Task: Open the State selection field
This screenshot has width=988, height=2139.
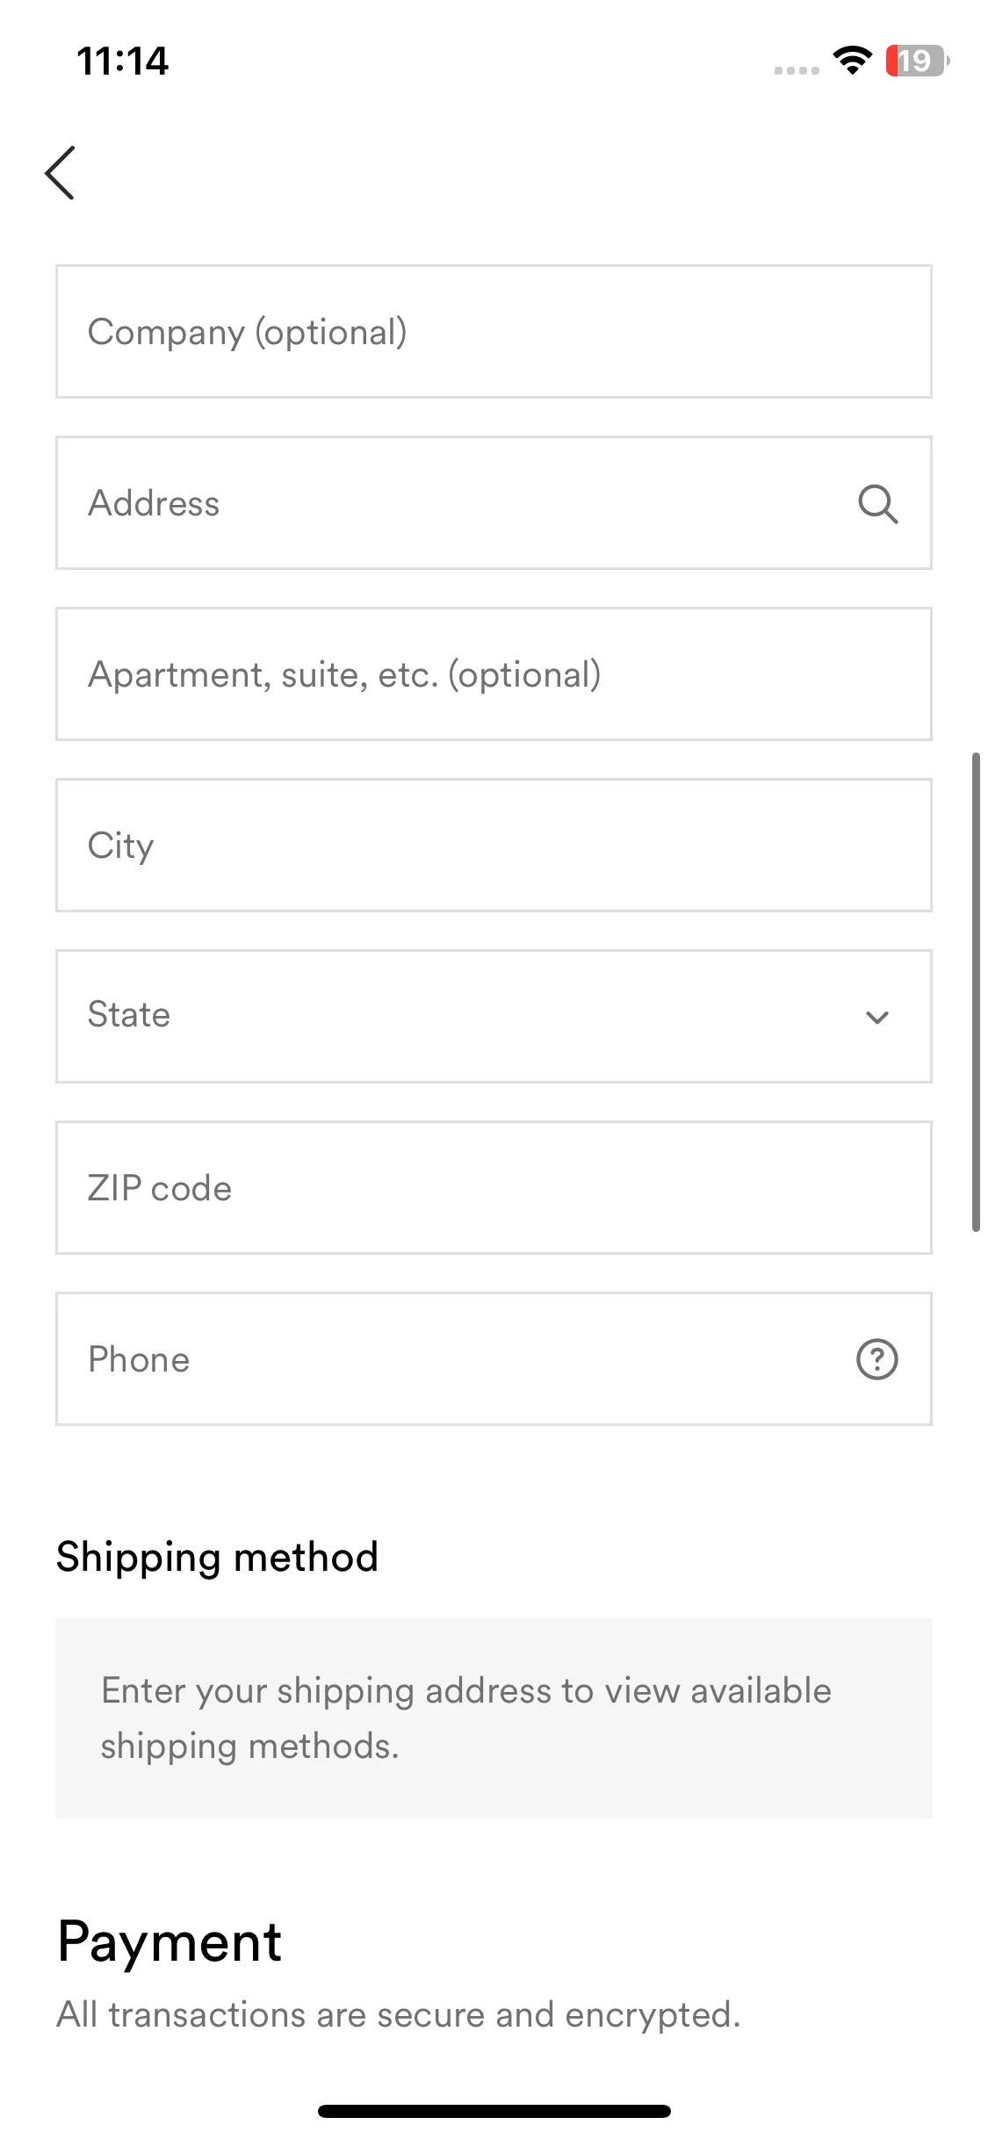Action: 494,1016
